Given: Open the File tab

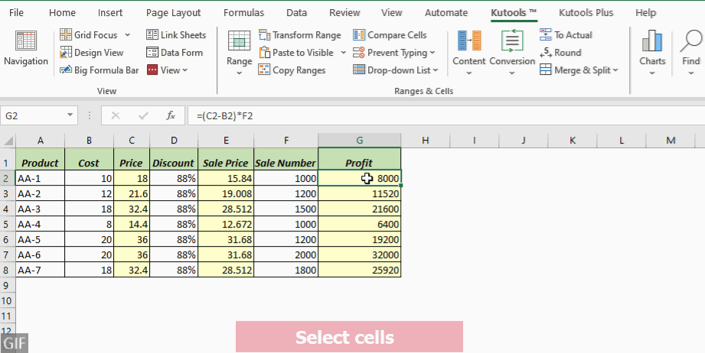Looking at the screenshot, I should click(x=16, y=13).
